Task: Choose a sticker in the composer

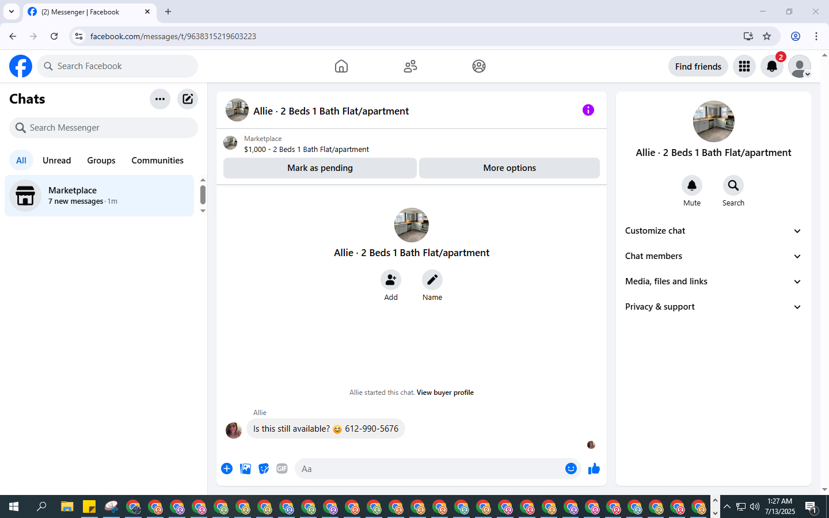Action: pyautogui.click(x=264, y=469)
